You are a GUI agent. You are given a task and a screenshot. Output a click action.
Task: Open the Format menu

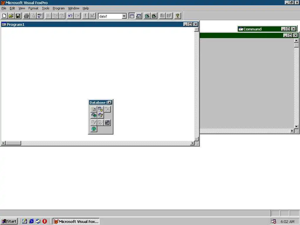(33, 8)
